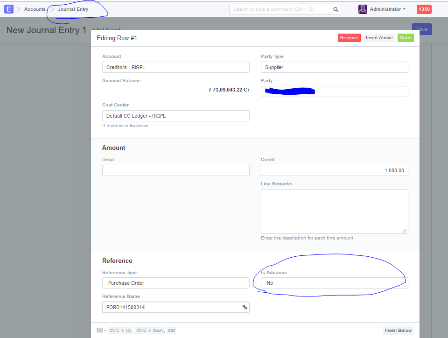
Task: Click the Party input field
Action: (x=334, y=92)
